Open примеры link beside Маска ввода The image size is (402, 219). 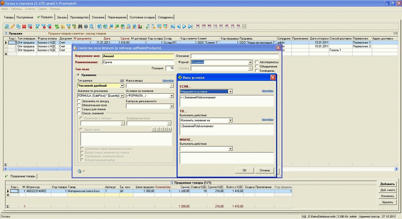[x=168, y=81]
